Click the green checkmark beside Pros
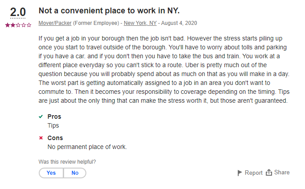305x189 pixels. coord(41,117)
